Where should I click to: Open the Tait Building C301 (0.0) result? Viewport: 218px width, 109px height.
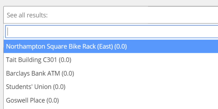pos(38,60)
